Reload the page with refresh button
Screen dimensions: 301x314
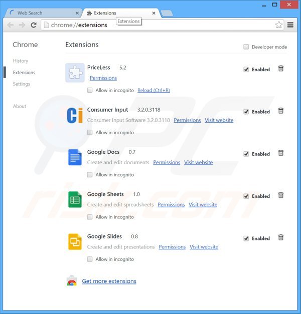pos(34,25)
